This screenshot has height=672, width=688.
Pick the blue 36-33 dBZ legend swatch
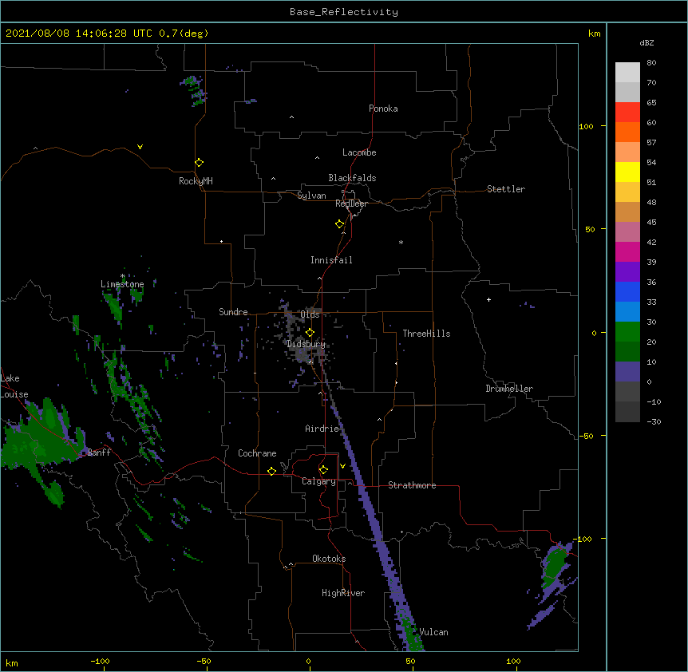(x=627, y=291)
